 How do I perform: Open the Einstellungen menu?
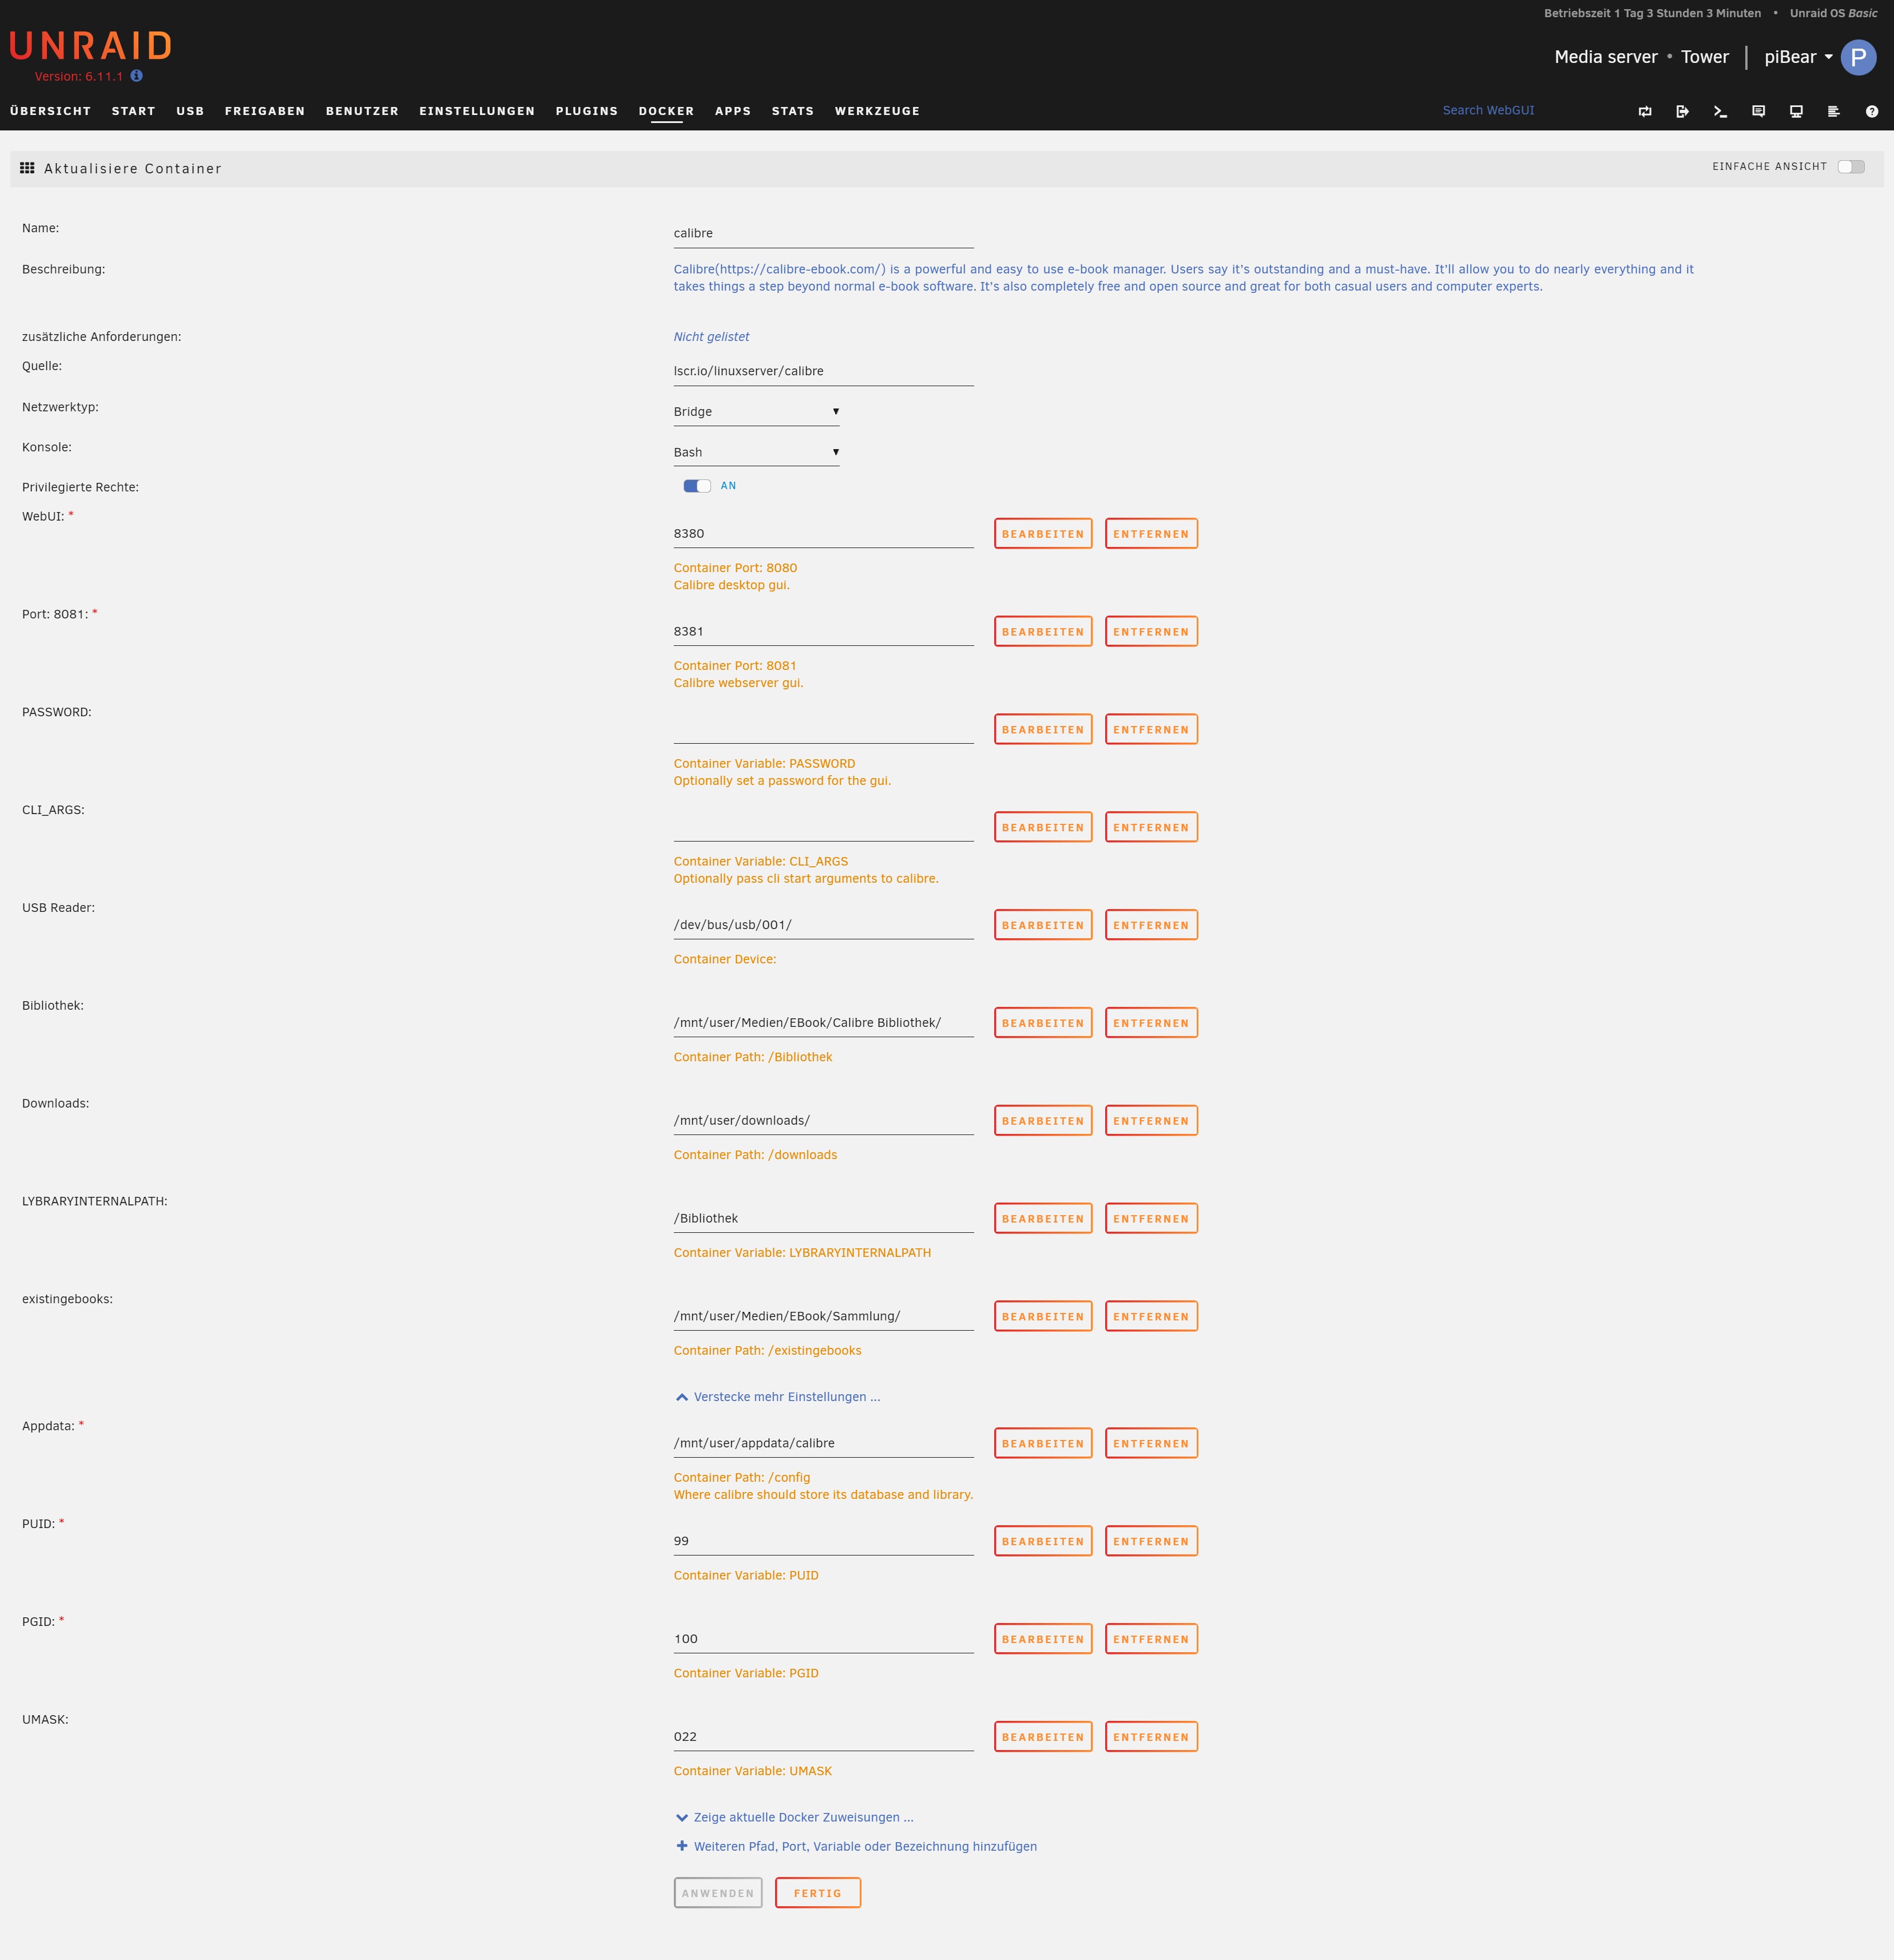[x=477, y=111]
